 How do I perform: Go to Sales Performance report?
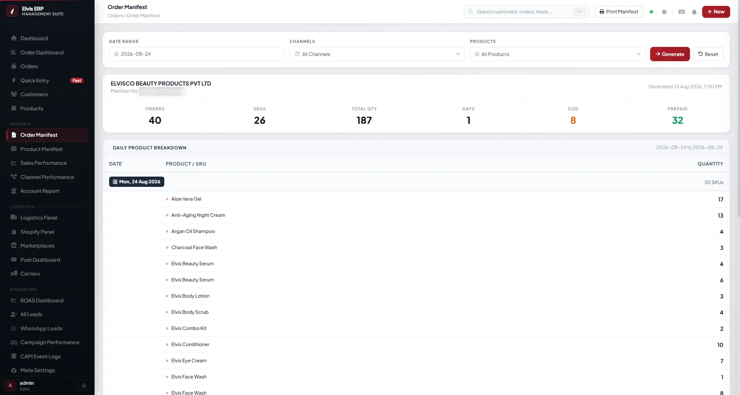coord(47,163)
